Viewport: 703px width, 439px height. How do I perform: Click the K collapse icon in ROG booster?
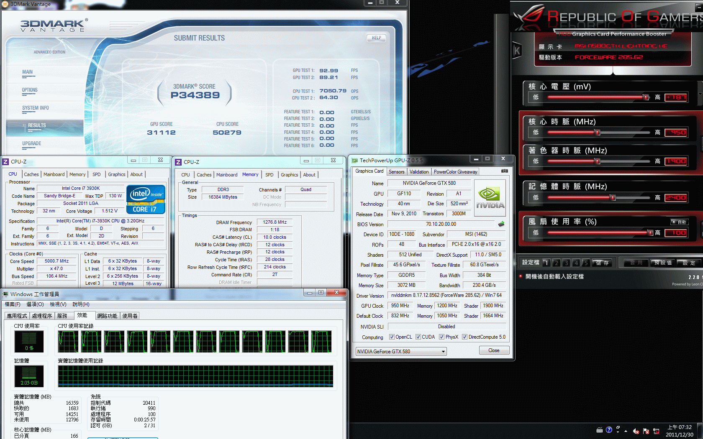[517, 51]
